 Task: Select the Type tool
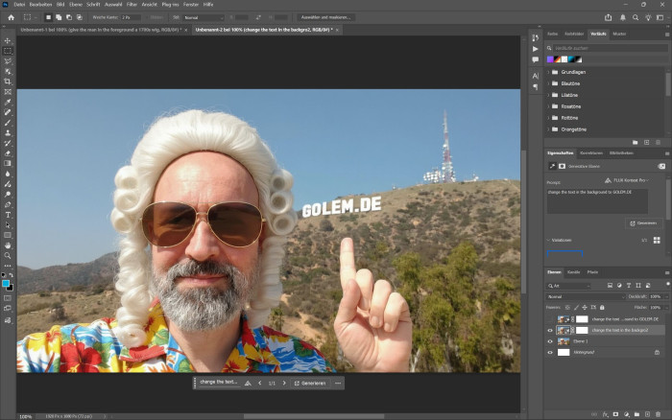pos(8,215)
